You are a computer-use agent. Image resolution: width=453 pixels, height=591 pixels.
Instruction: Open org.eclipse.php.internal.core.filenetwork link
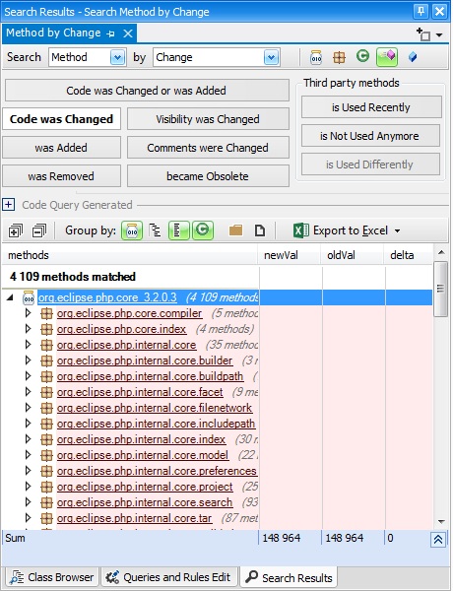(155, 408)
